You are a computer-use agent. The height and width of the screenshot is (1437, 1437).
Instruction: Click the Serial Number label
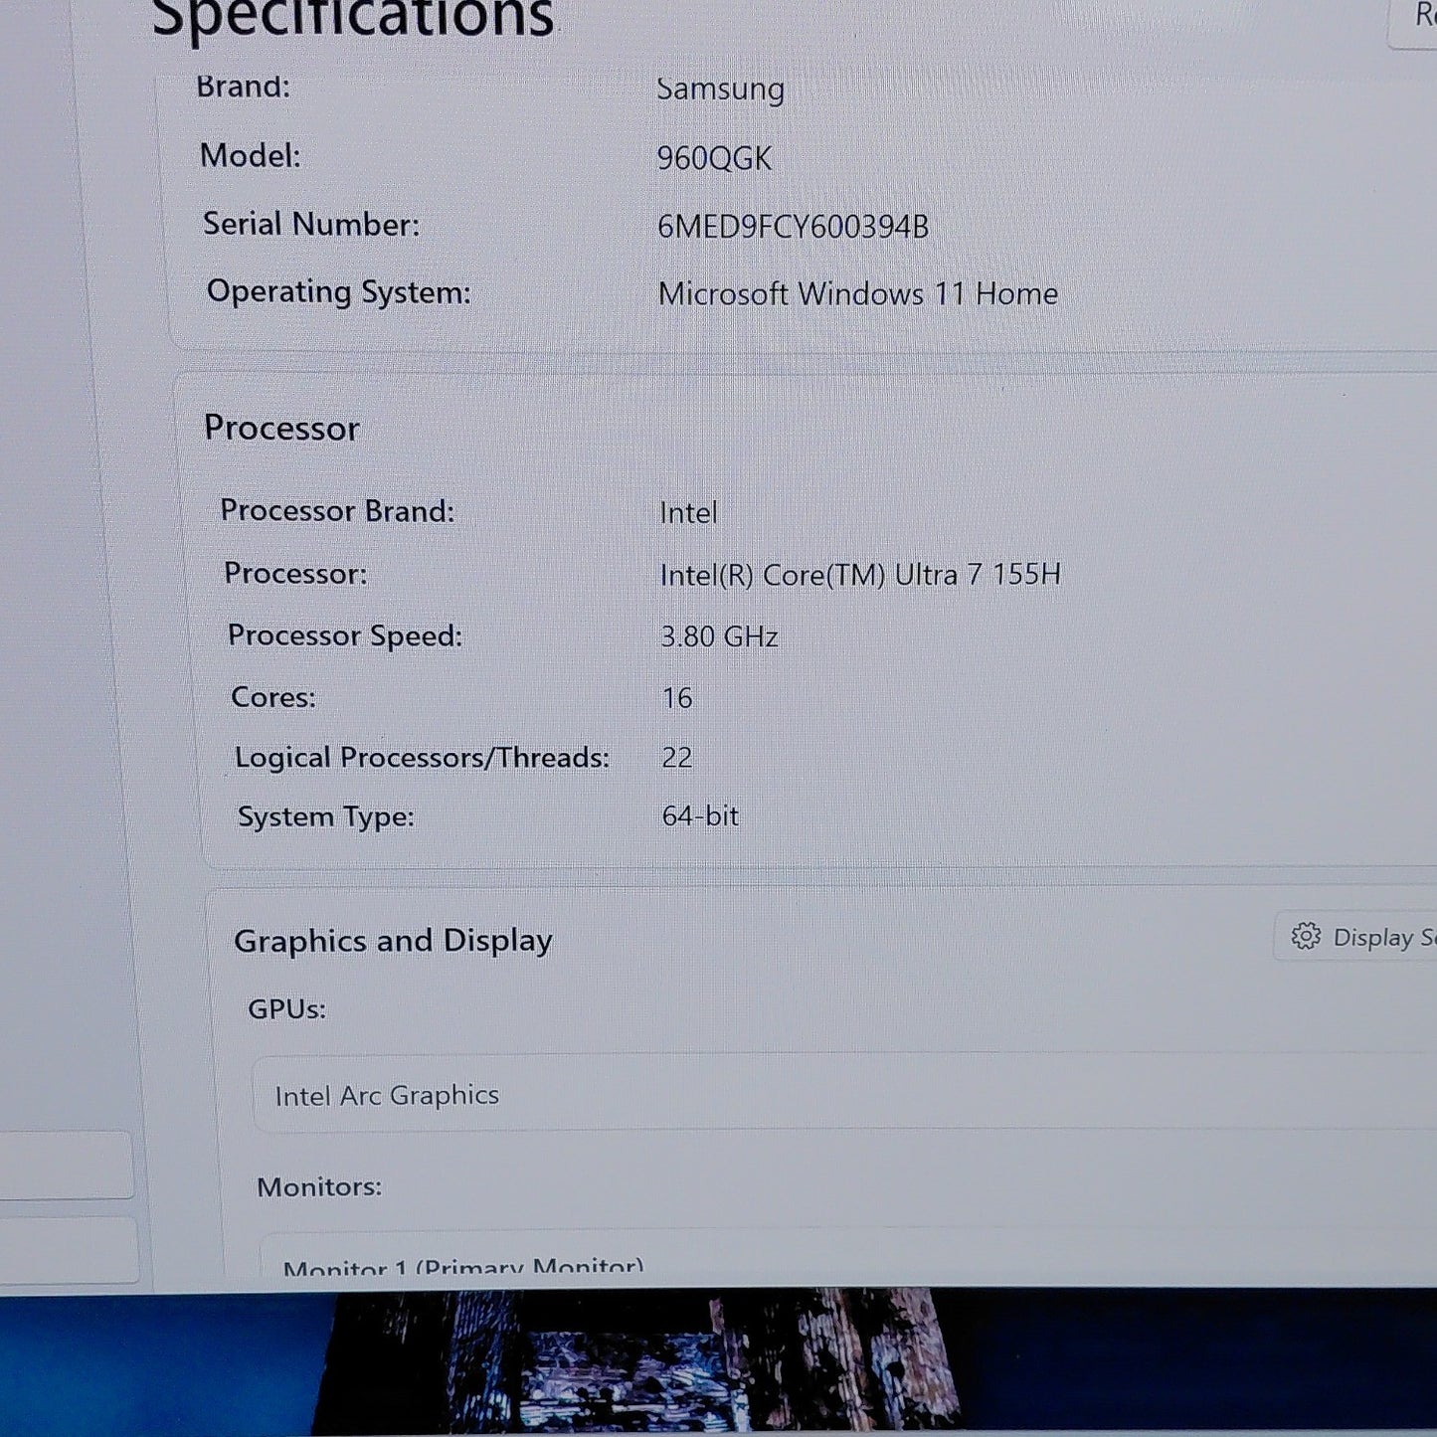point(311,224)
